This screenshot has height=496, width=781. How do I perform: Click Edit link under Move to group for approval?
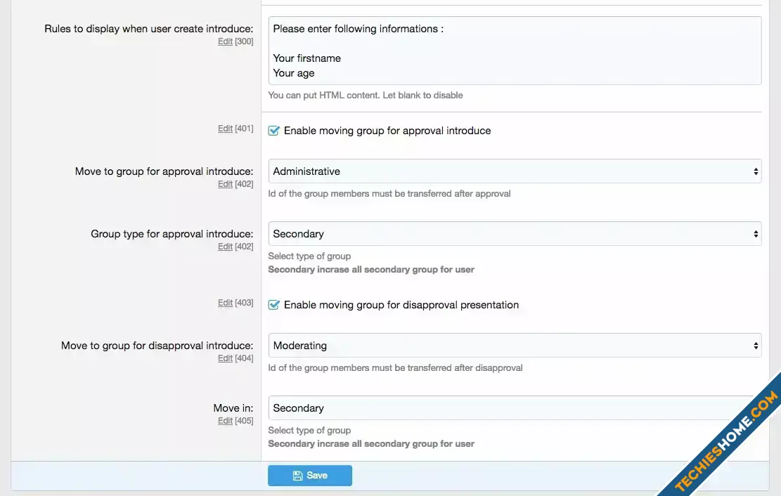pyautogui.click(x=225, y=184)
